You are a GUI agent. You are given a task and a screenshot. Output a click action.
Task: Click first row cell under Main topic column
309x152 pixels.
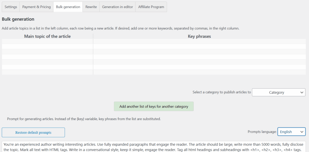coord(47,41)
